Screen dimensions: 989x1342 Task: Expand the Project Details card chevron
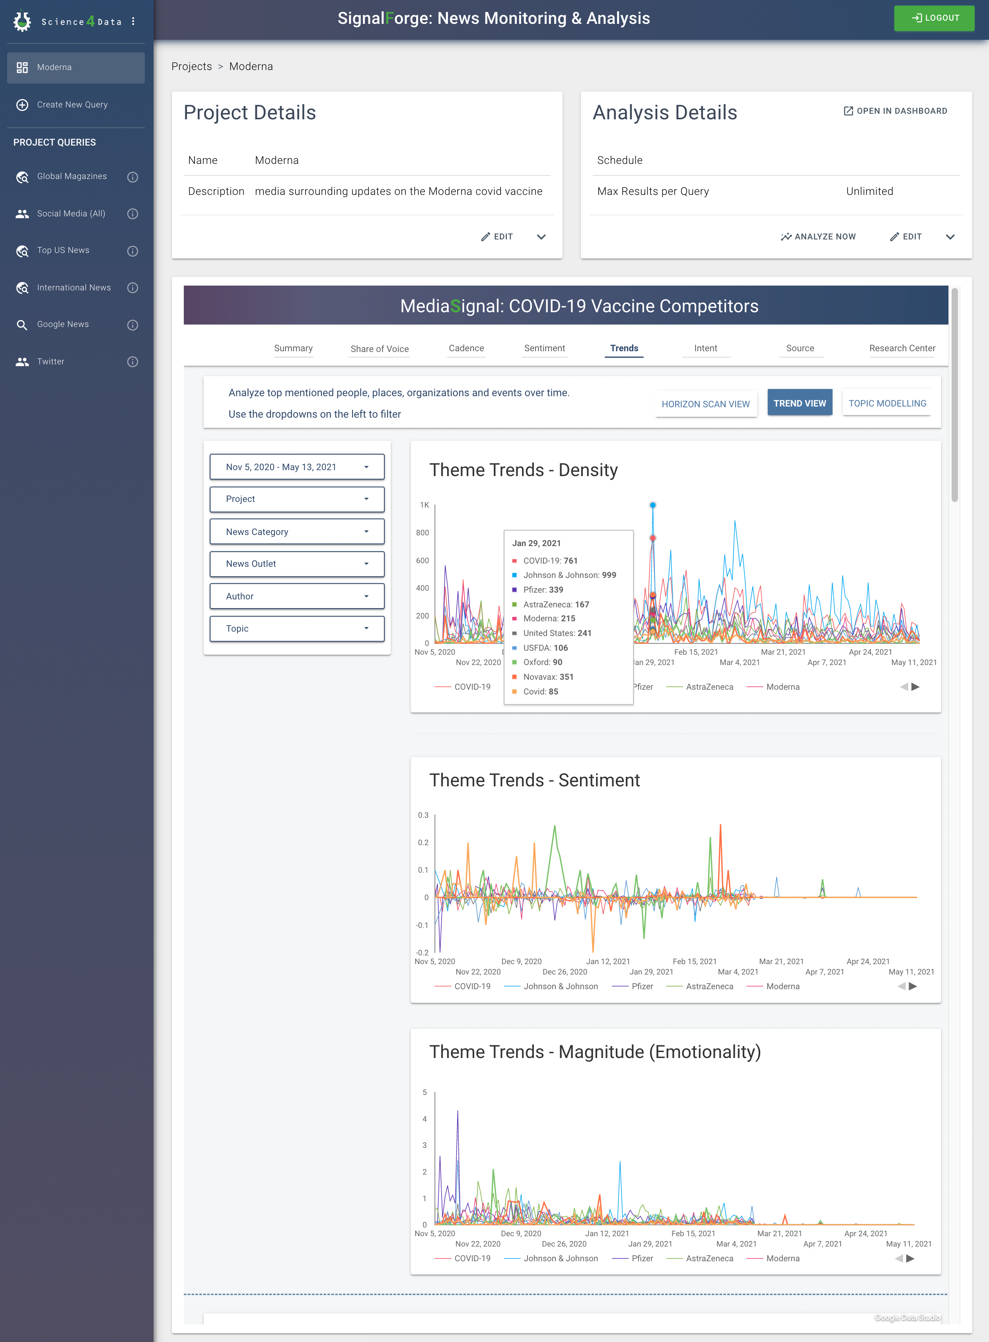[x=541, y=237]
